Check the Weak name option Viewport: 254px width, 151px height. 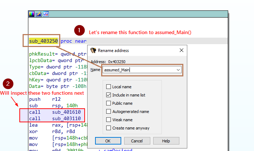coord(108,120)
